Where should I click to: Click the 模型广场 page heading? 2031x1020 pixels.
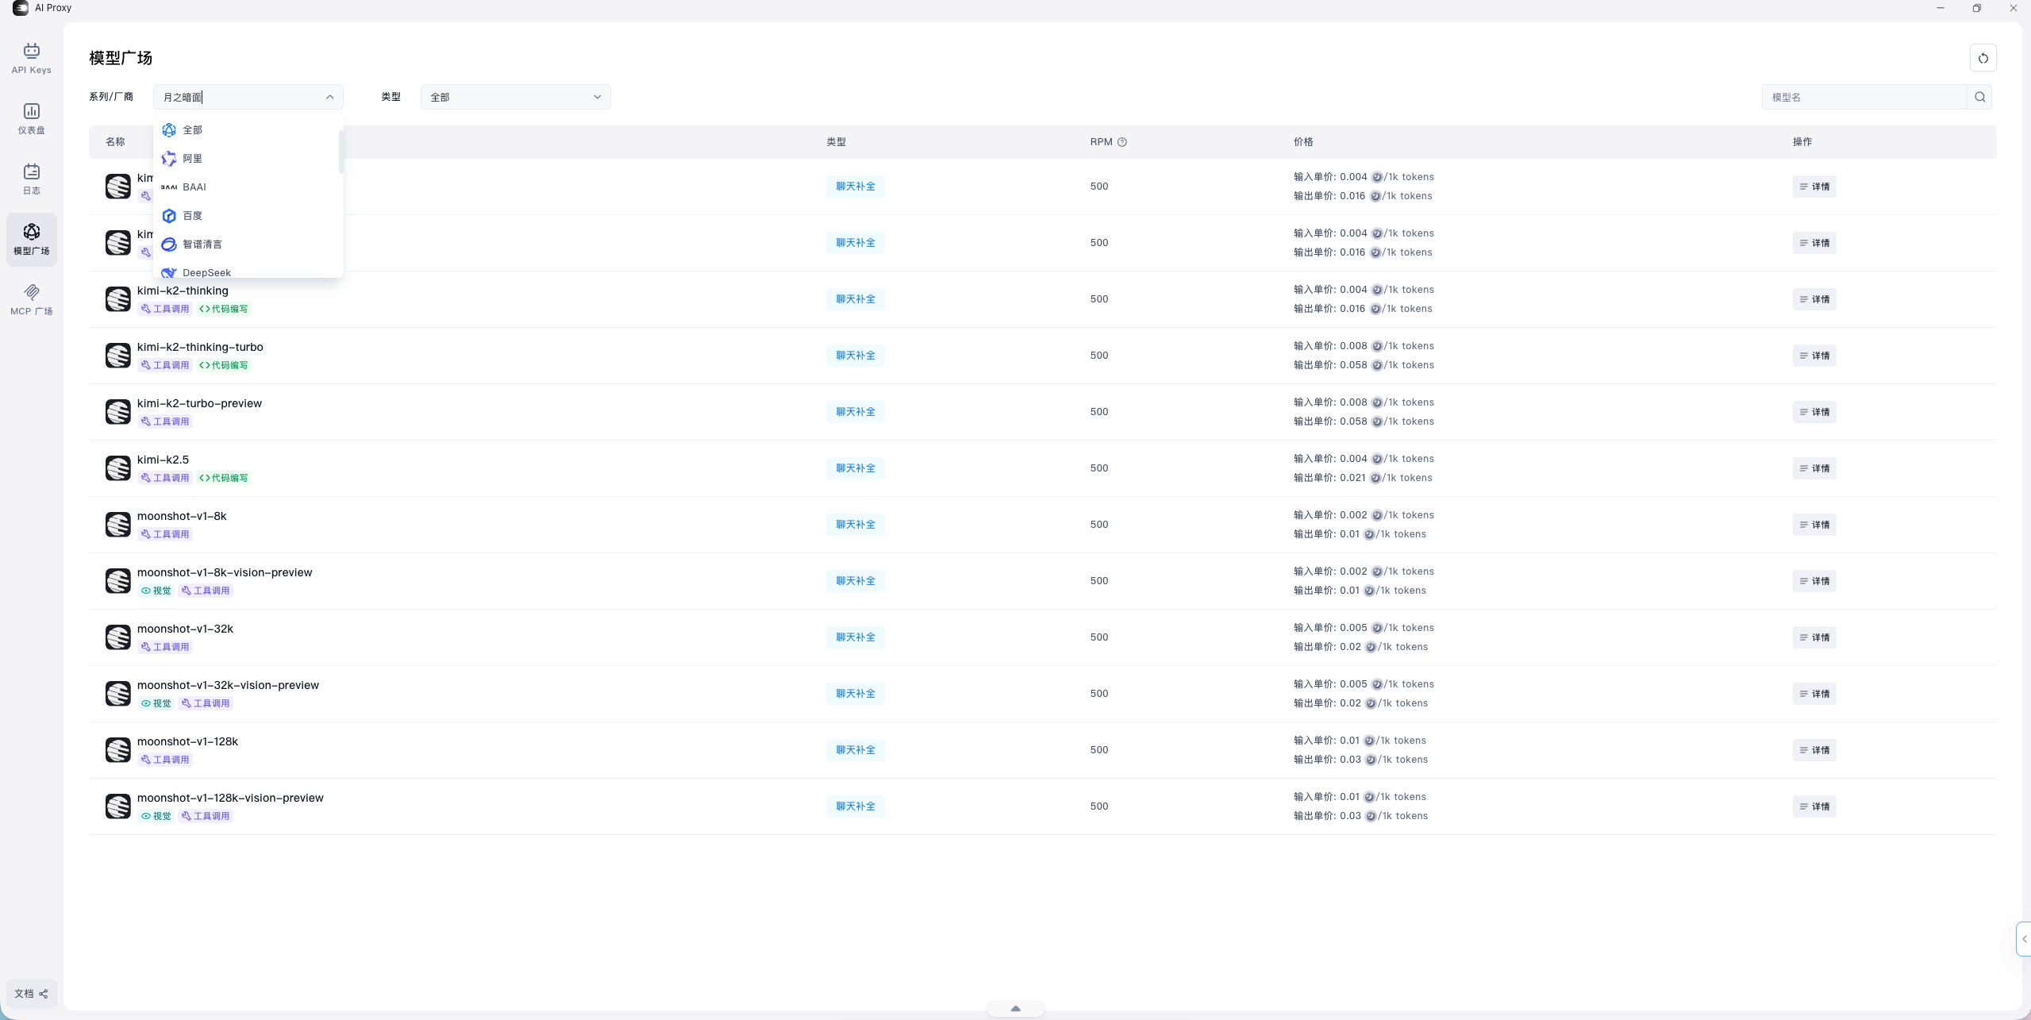point(121,58)
